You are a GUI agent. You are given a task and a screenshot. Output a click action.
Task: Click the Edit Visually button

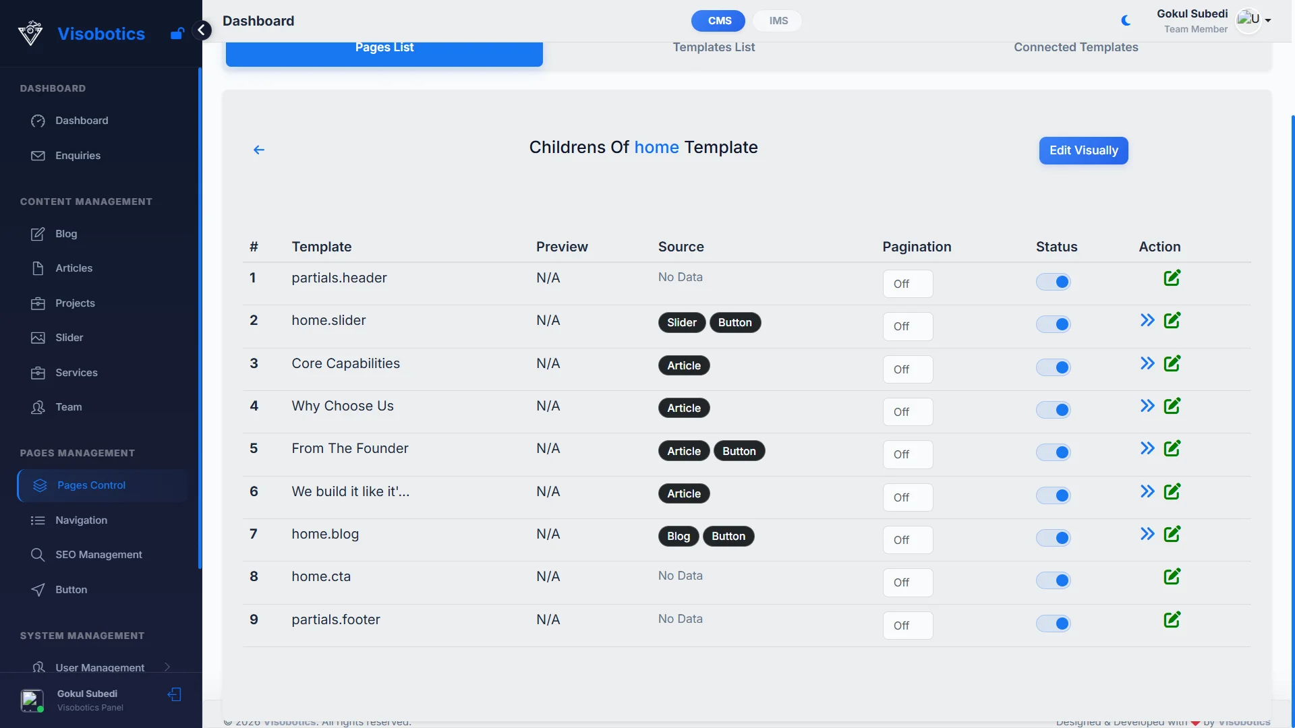point(1083,150)
